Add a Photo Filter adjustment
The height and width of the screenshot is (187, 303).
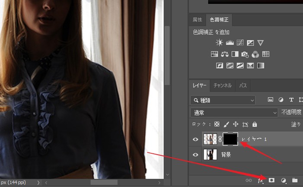[245, 54]
